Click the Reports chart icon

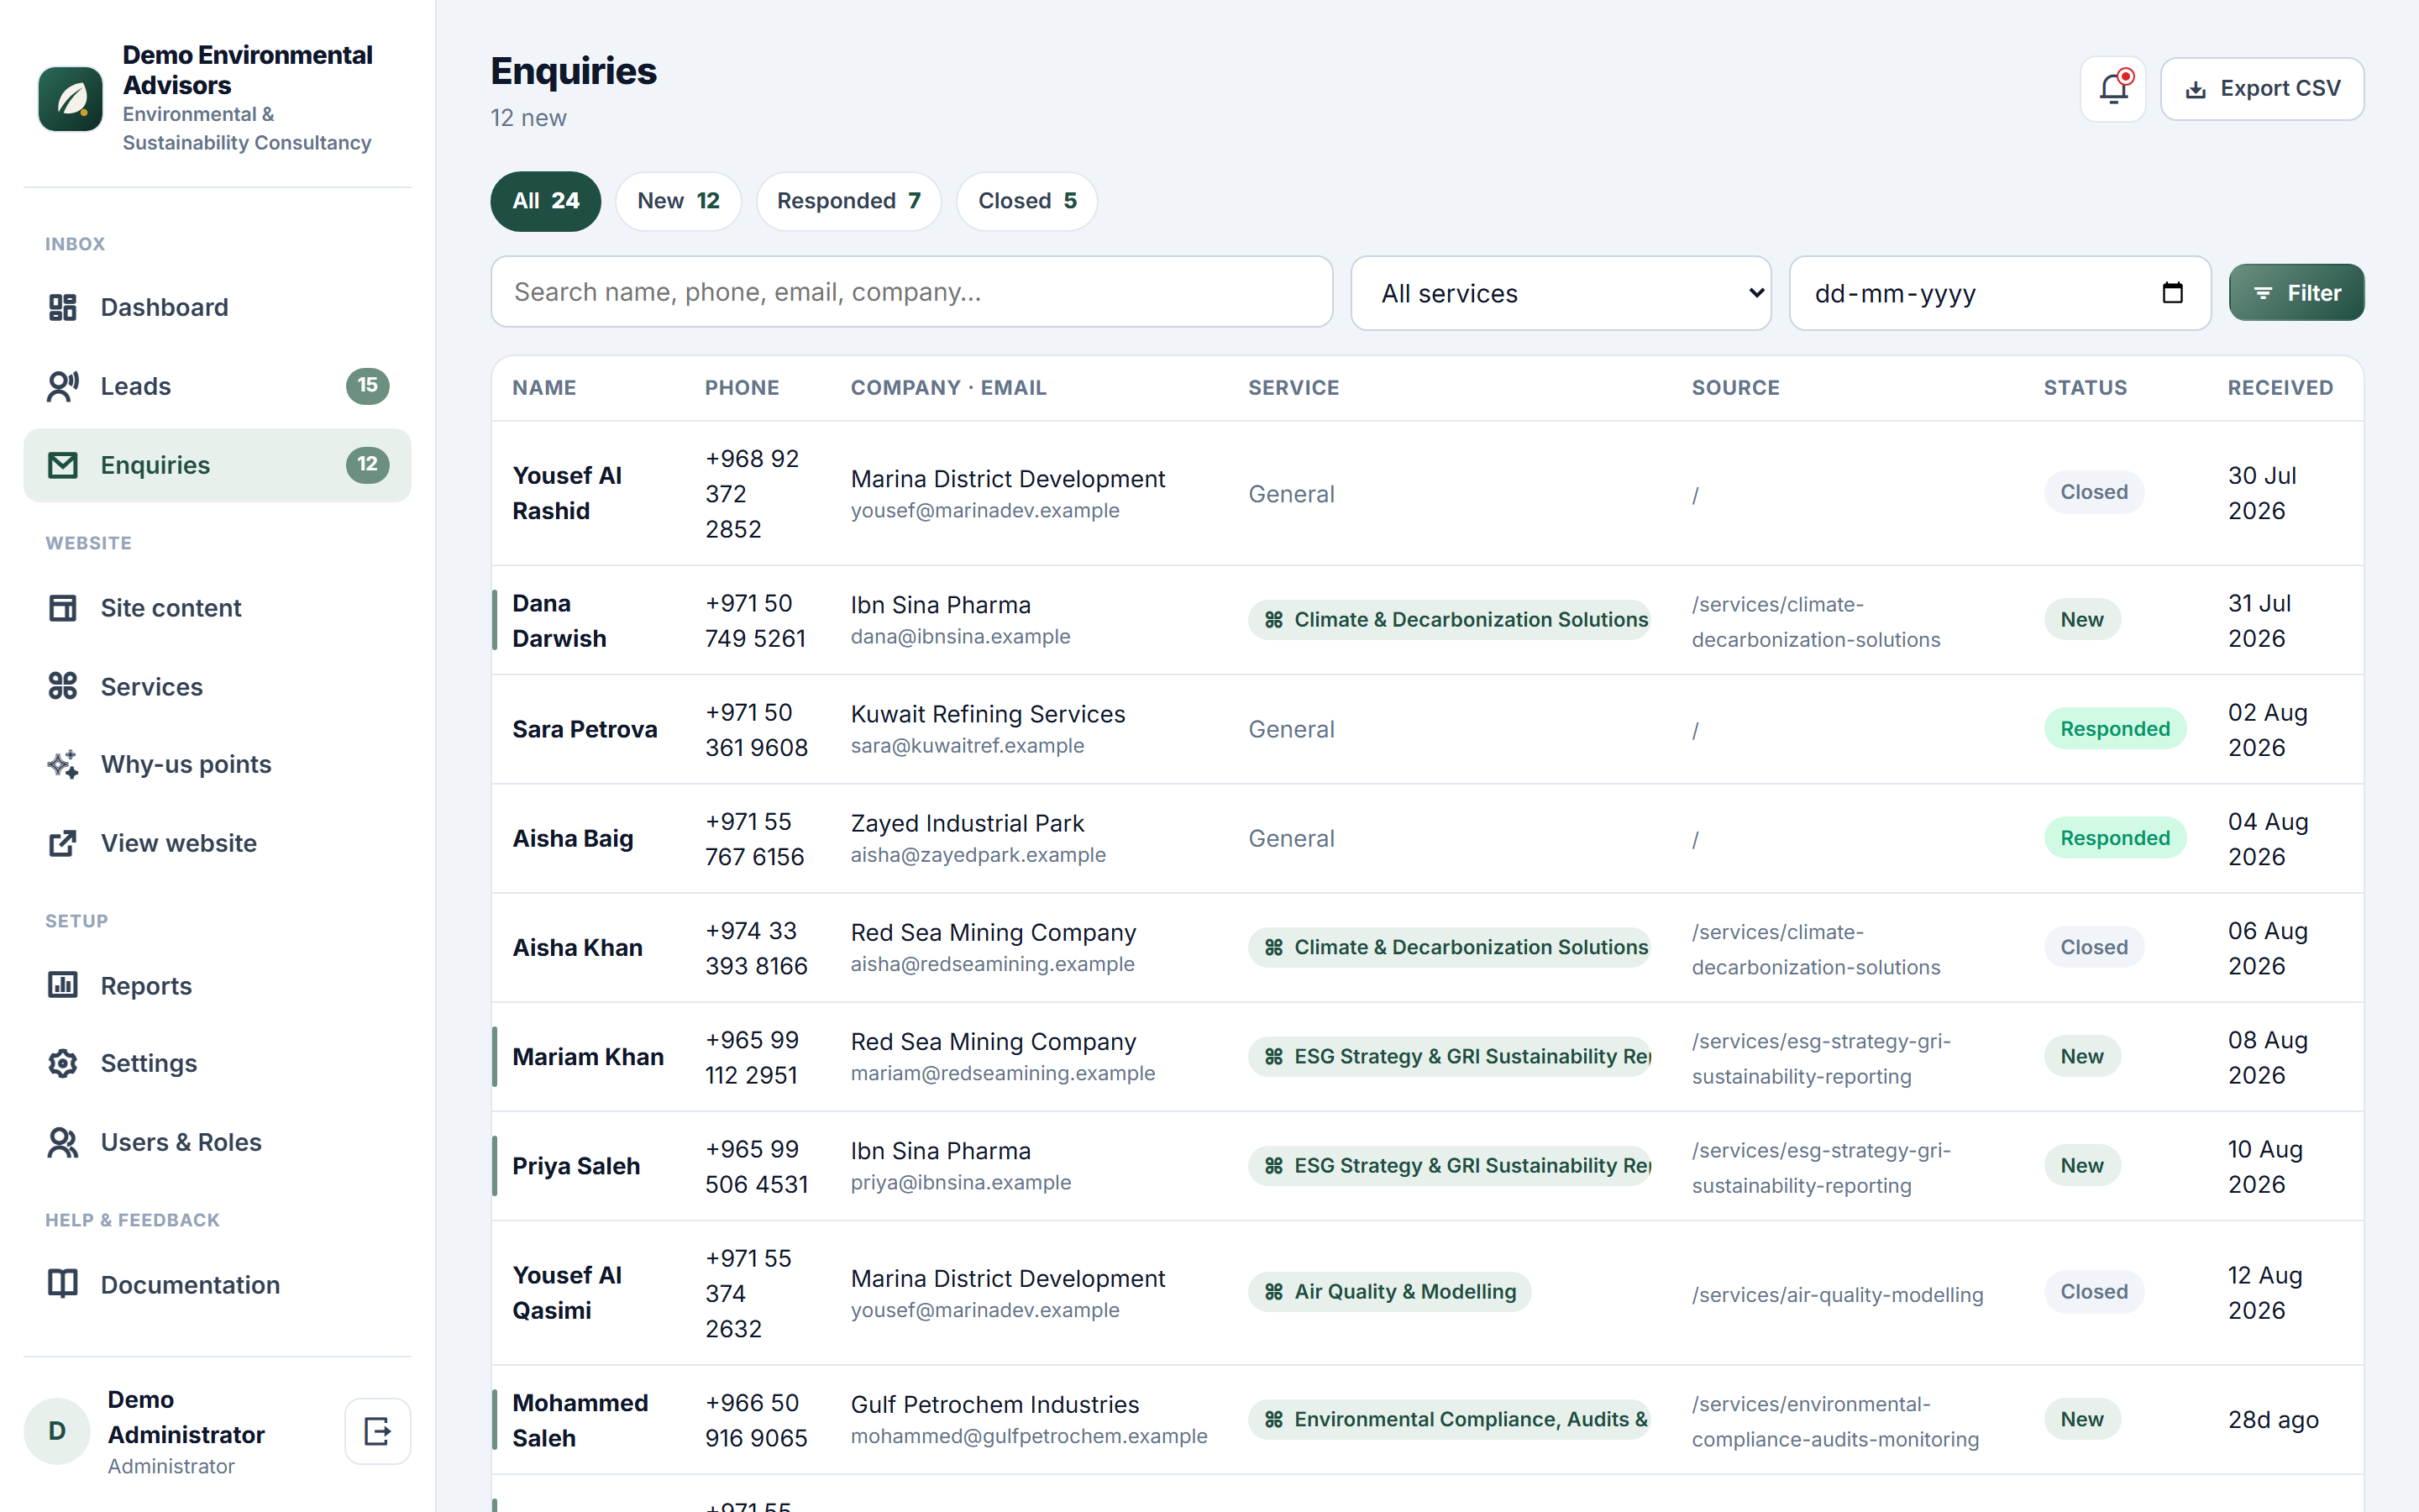63,985
